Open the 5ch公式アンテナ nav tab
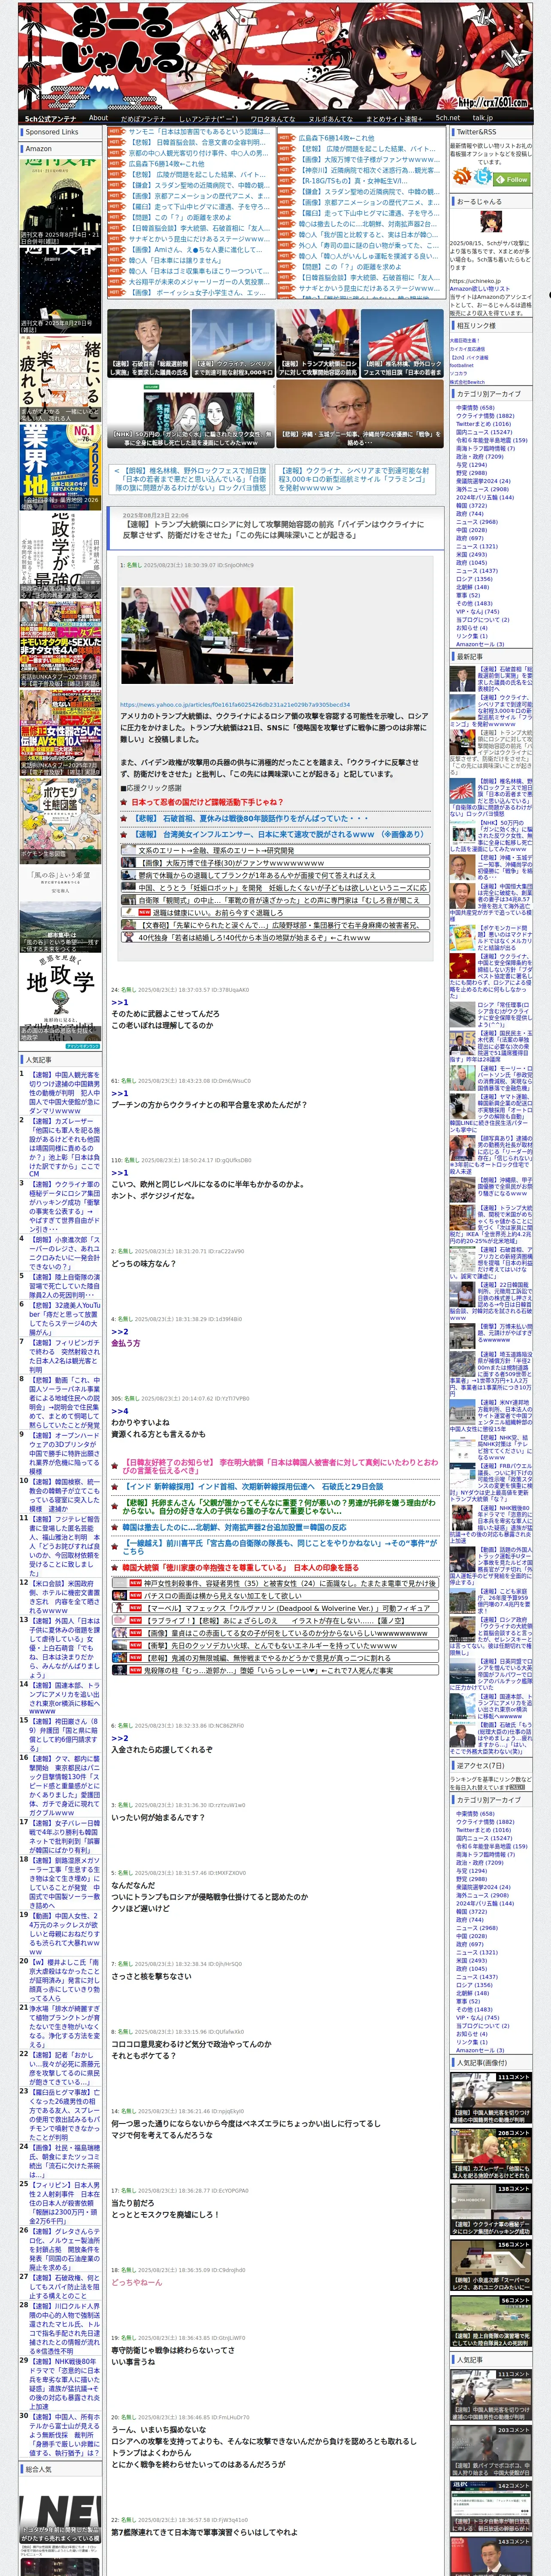 coord(50,118)
